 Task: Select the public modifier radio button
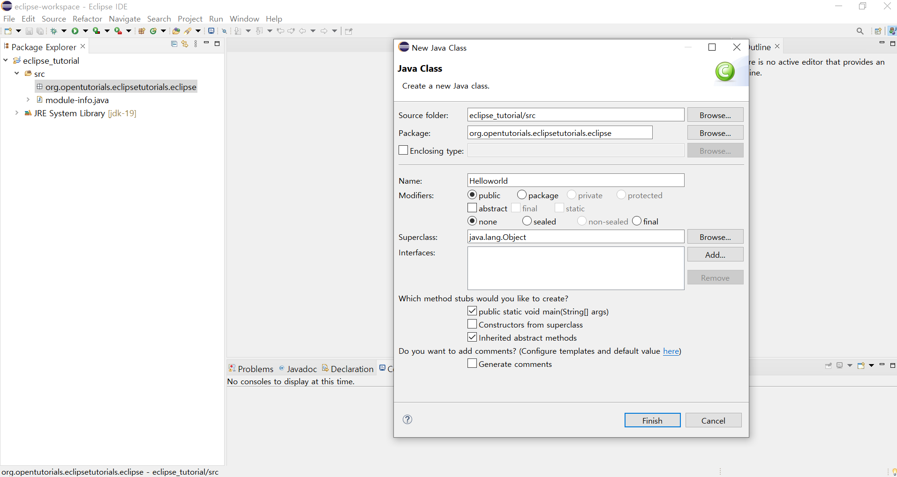[x=472, y=194]
